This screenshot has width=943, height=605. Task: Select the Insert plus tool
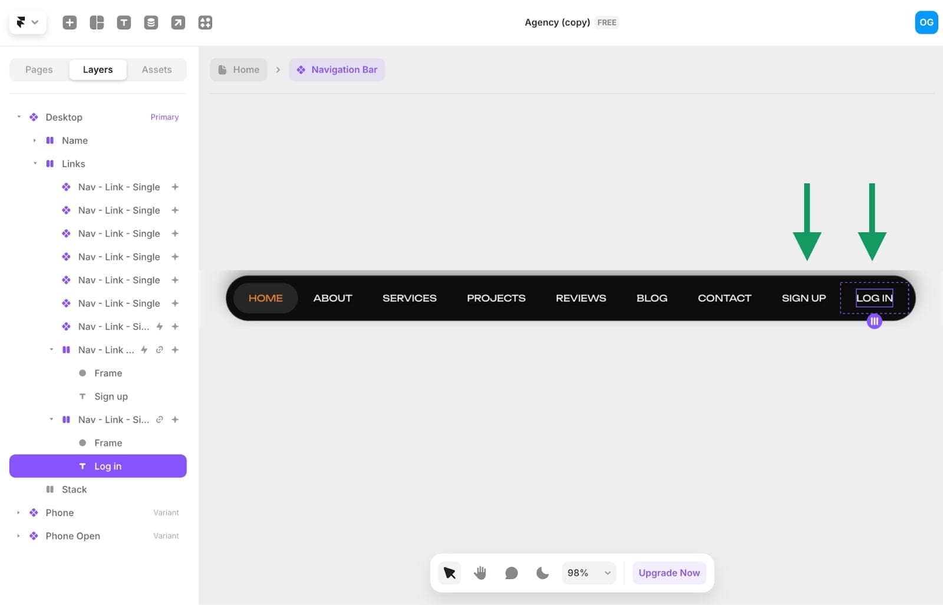coord(69,22)
